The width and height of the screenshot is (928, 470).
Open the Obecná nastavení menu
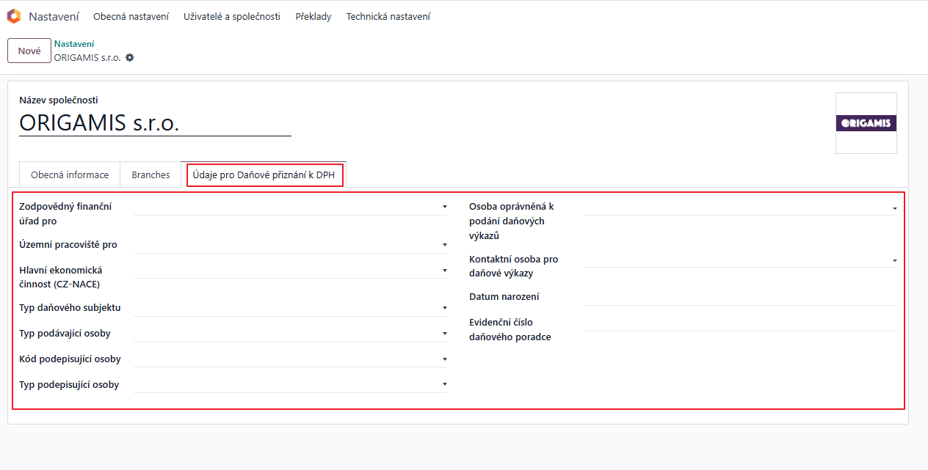(131, 16)
